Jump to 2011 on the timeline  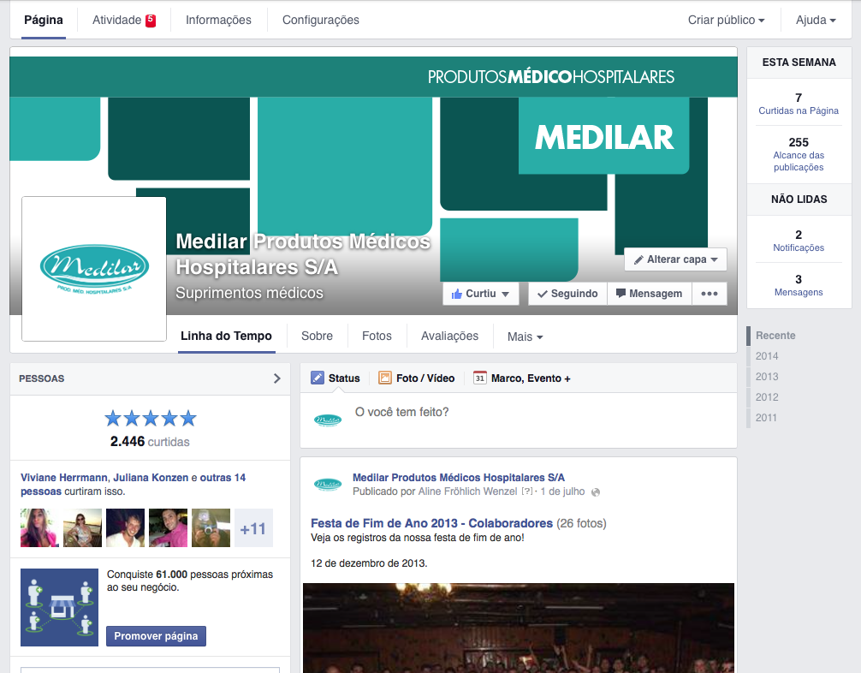click(x=766, y=418)
